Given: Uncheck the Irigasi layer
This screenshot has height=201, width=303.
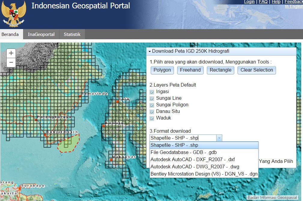Looking at the screenshot, I should pyautogui.click(x=152, y=92).
